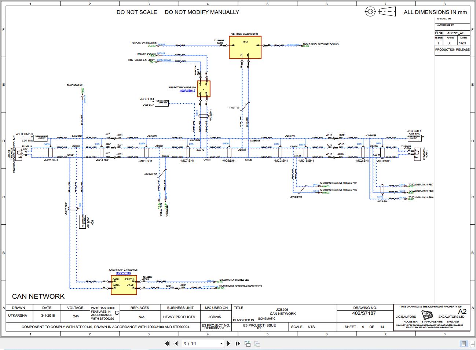Click the go forward view icon

tap(257, 343)
